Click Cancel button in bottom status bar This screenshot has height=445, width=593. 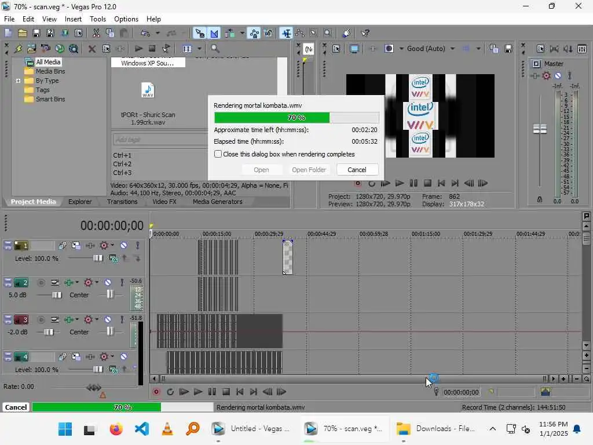coord(16,407)
